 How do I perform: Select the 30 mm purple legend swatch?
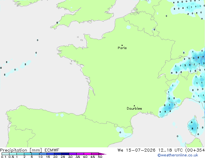point(73,154)
